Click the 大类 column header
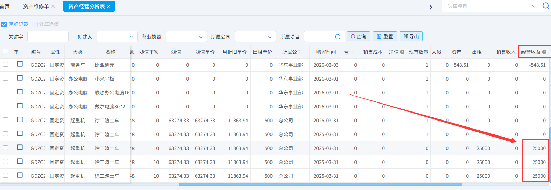Viewport: 551px width, 190px height. point(78,52)
